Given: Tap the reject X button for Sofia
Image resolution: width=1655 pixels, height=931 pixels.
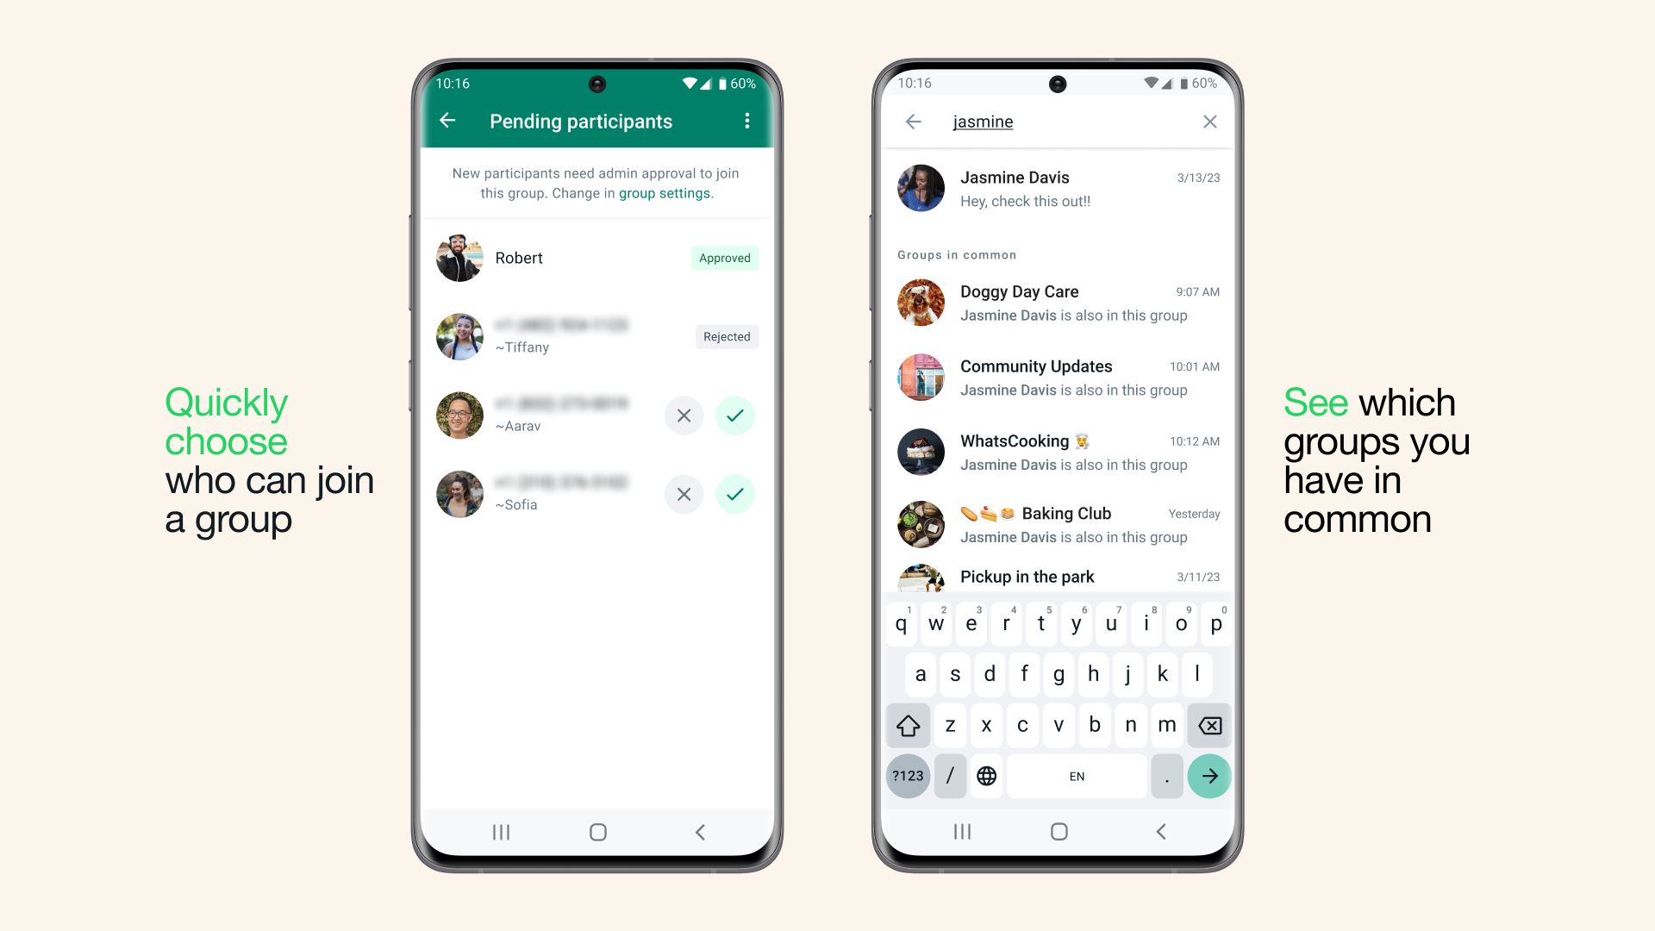Looking at the screenshot, I should [684, 493].
